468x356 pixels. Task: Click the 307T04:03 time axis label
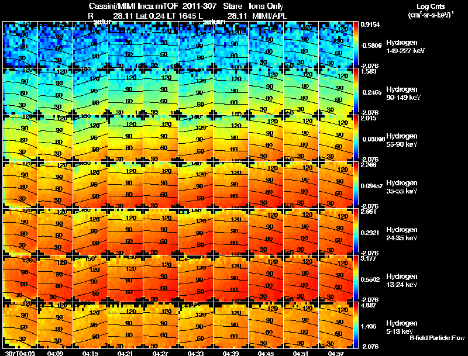click(x=20, y=353)
